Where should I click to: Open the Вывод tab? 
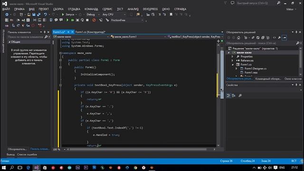pyautogui.click(x=10, y=155)
